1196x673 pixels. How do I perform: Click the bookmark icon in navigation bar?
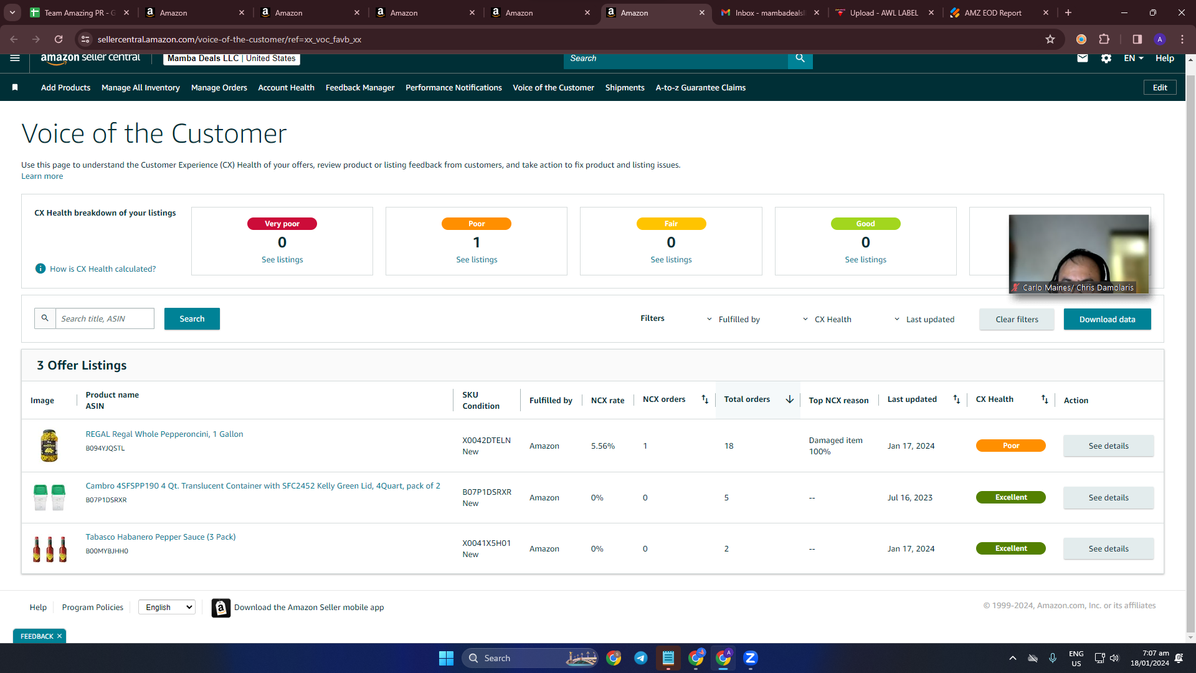click(15, 88)
